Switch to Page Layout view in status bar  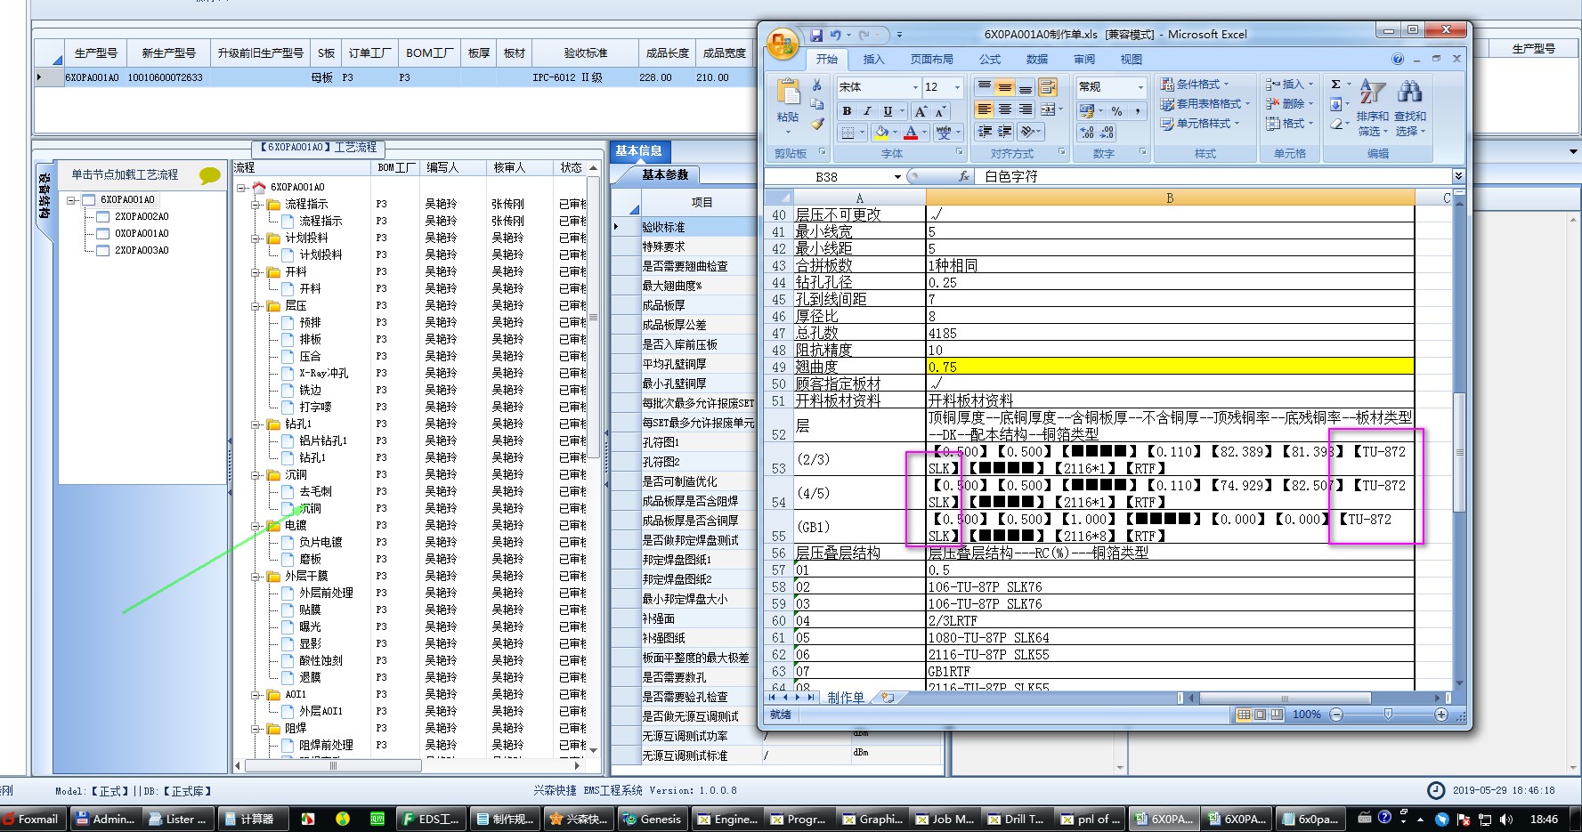[x=1261, y=715]
